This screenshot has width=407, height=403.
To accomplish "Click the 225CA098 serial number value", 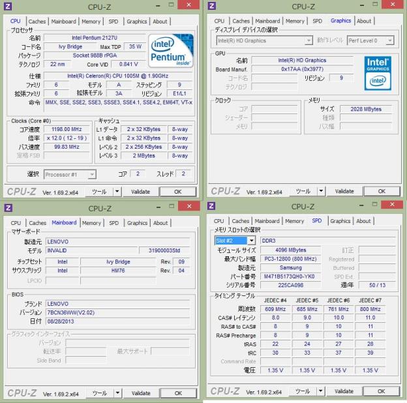I will 290,286.
